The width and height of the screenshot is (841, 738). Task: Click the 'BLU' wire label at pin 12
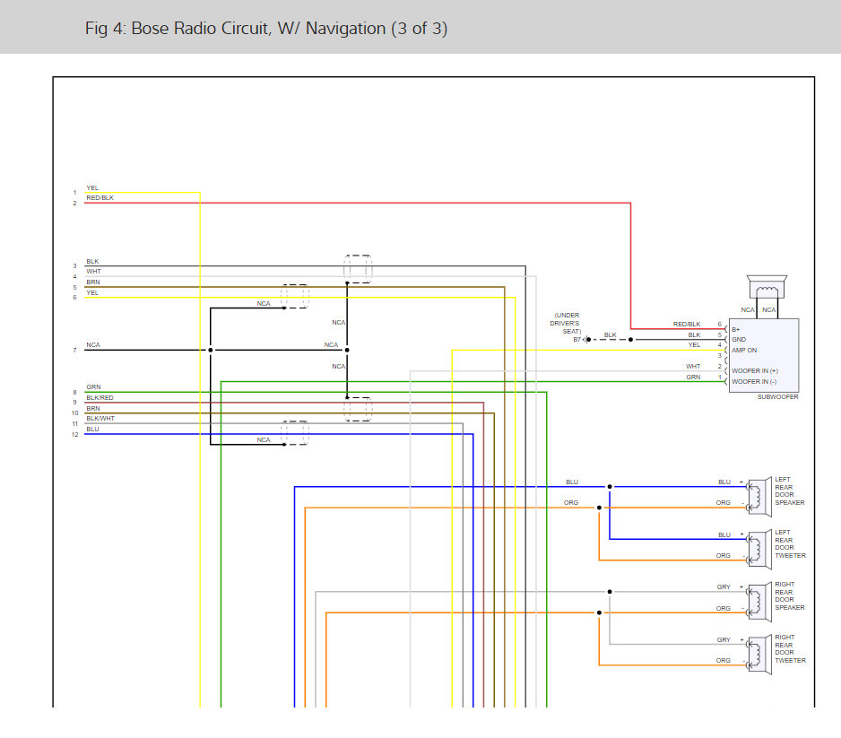[x=92, y=429]
